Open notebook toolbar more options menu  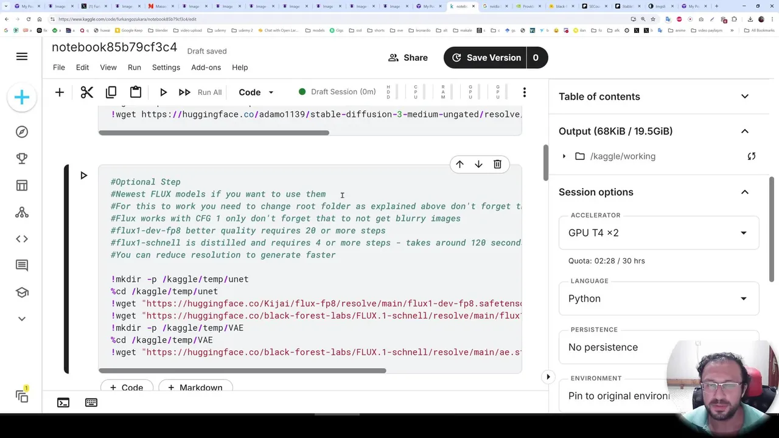tap(524, 92)
